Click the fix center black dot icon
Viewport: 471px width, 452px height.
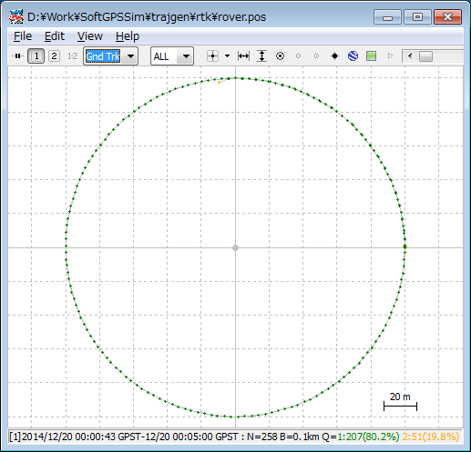click(x=334, y=56)
